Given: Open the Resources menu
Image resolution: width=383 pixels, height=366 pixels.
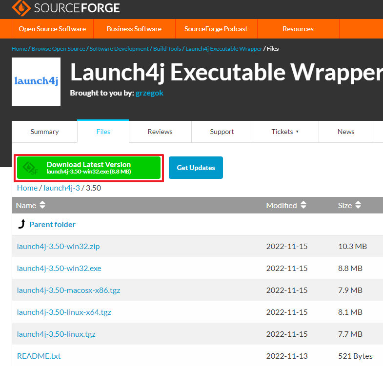Looking at the screenshot, I should pos(298,29).
